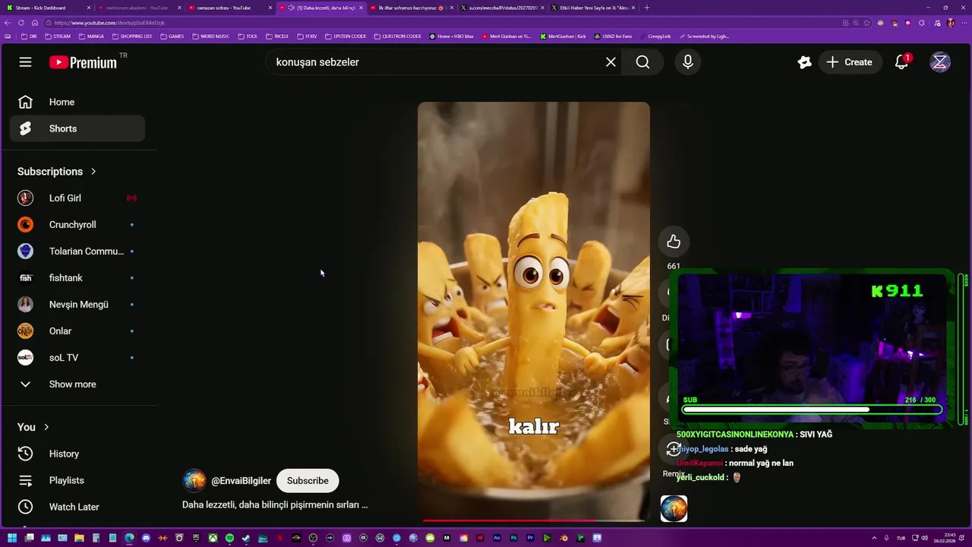
Task: Open the Nevşin Mengü subscription
Action: 77,305
